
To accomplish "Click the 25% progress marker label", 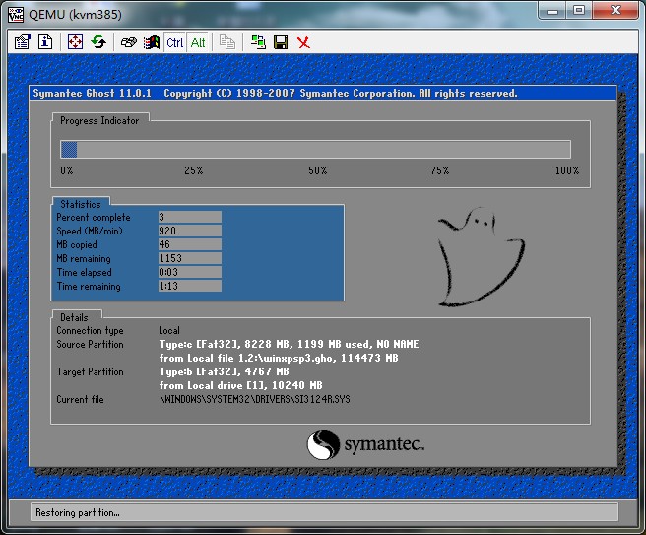I will [194, 170].
